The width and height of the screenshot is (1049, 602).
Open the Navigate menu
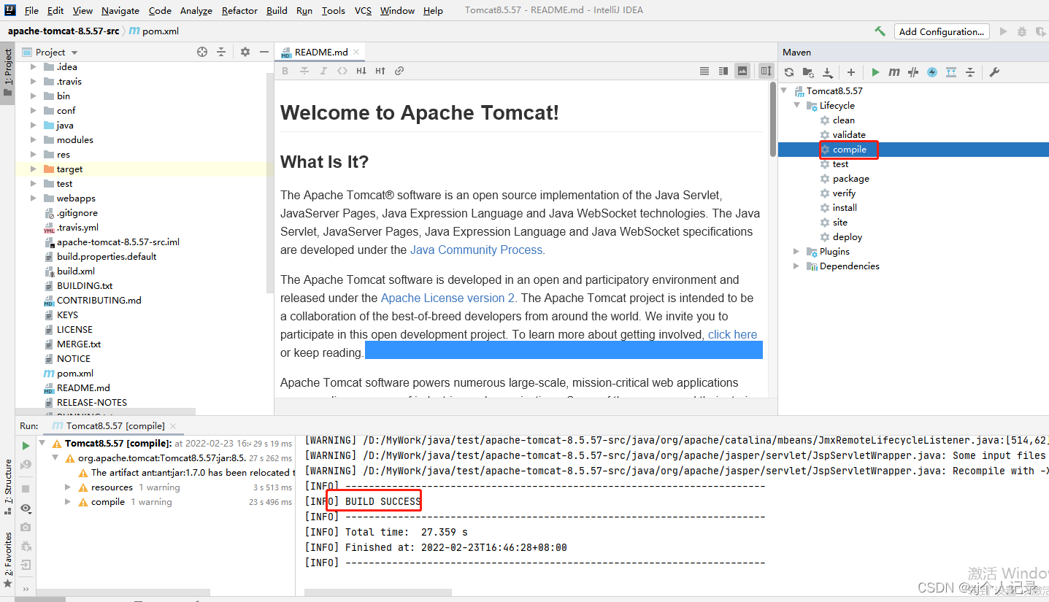point(120,10)
